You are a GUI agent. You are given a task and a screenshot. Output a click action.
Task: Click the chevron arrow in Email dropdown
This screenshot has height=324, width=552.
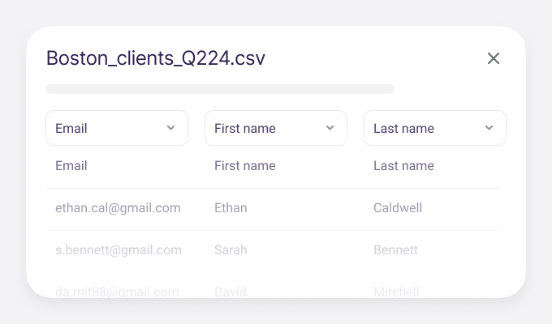[x=170, y=128]
